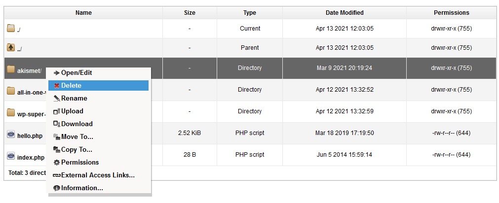Click the Rename pencil icon
Screen dimensions: 499x203
tap(57, 99)
